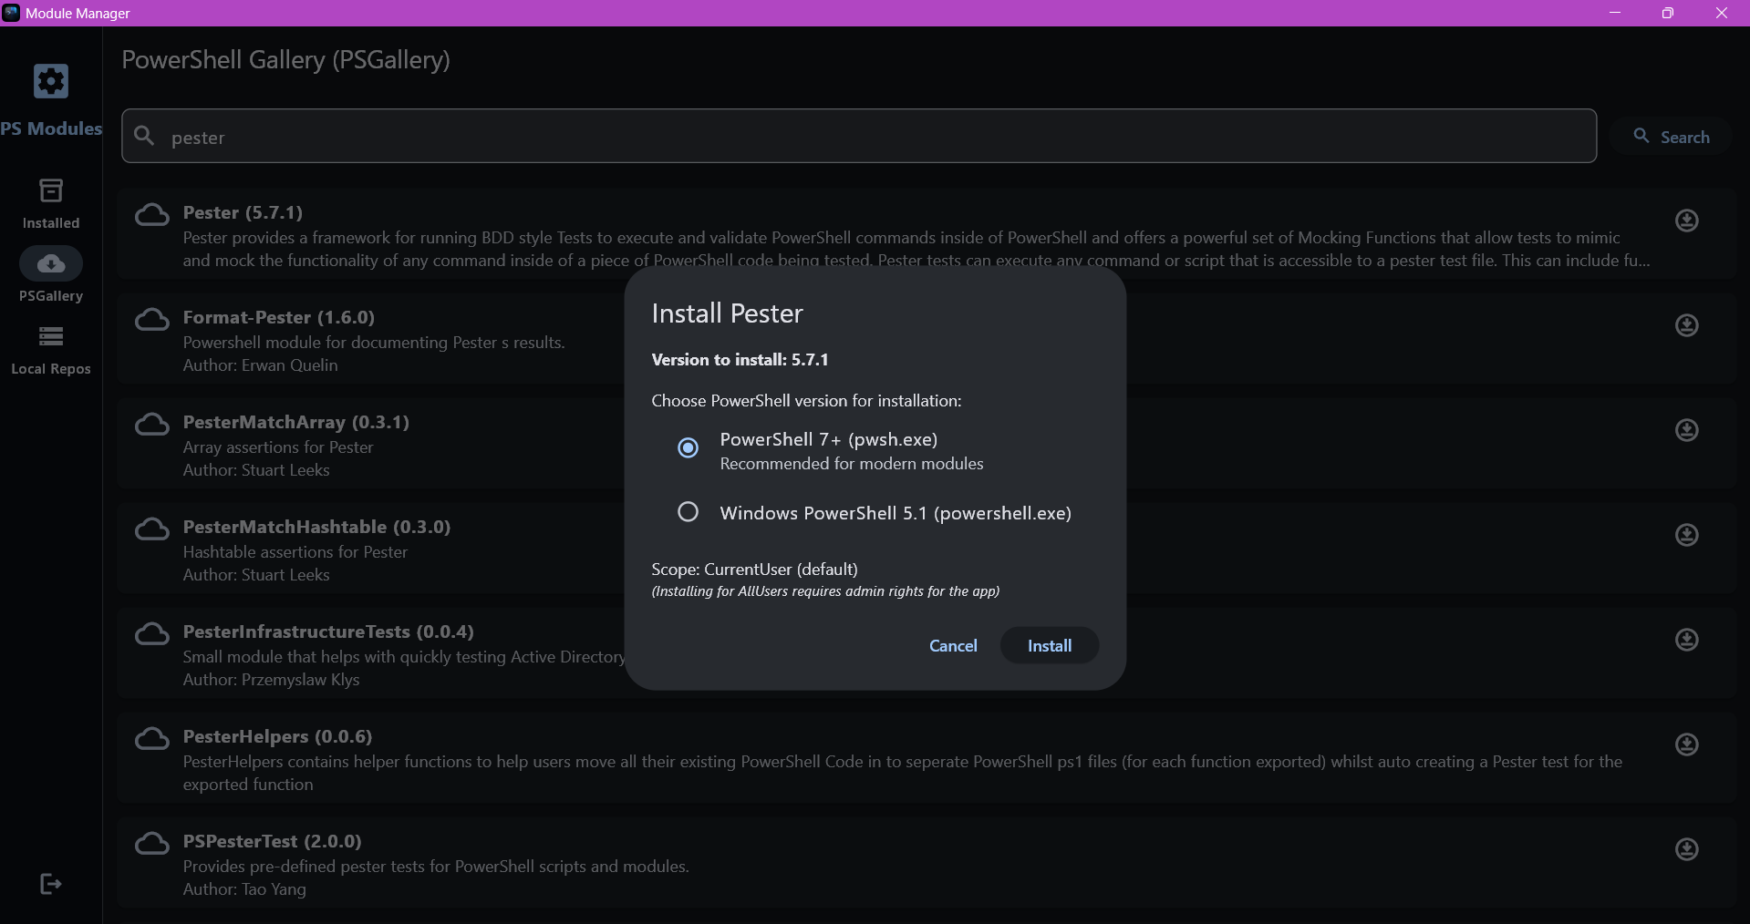This screenshot has width=1750, height=924.
Task: Select Windows PowerShell 5.1 radio option
Action: [x=688, y=512]
